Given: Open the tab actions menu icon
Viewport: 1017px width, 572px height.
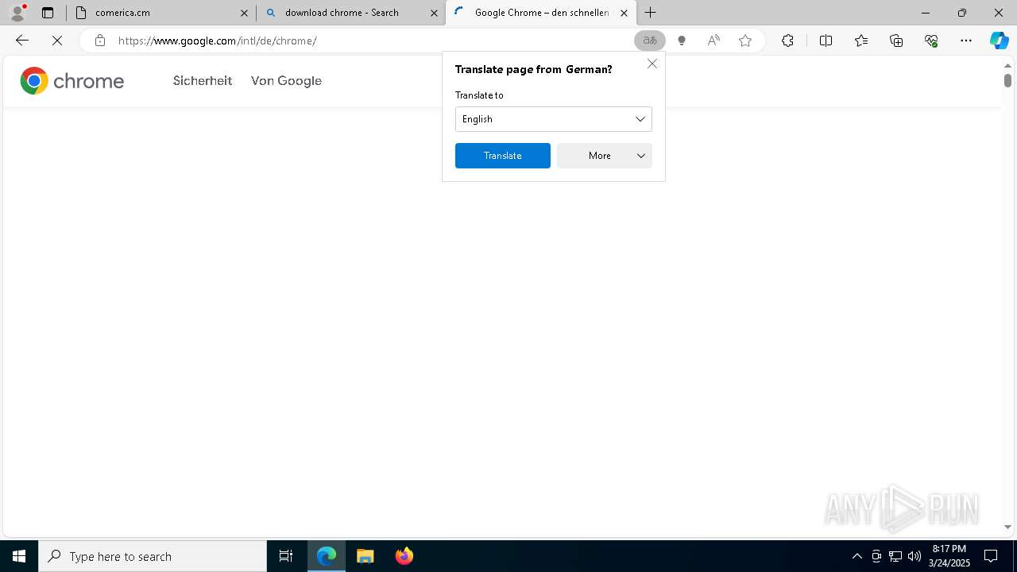Looking at the screenshot, I should (x=48, y=13).
